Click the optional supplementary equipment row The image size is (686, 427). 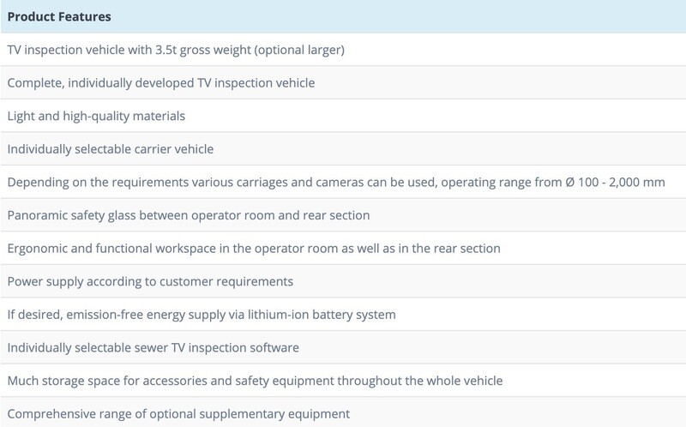point(178,414)
